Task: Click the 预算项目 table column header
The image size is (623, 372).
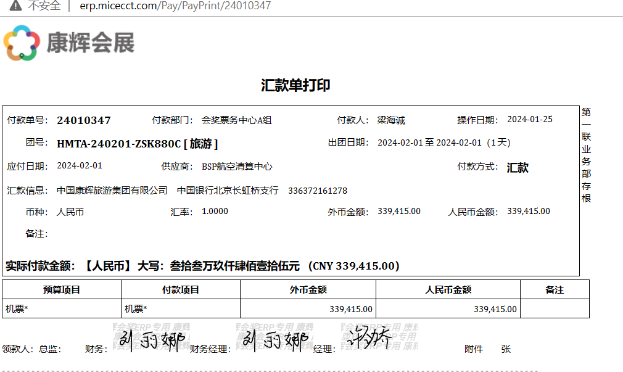Action: [x=62, y=289]
